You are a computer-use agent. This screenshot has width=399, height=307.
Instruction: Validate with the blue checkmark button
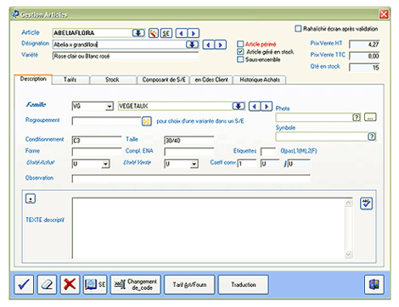[x=24, y=284]
